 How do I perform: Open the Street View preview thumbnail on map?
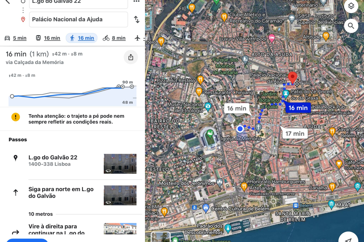[161, 237]
